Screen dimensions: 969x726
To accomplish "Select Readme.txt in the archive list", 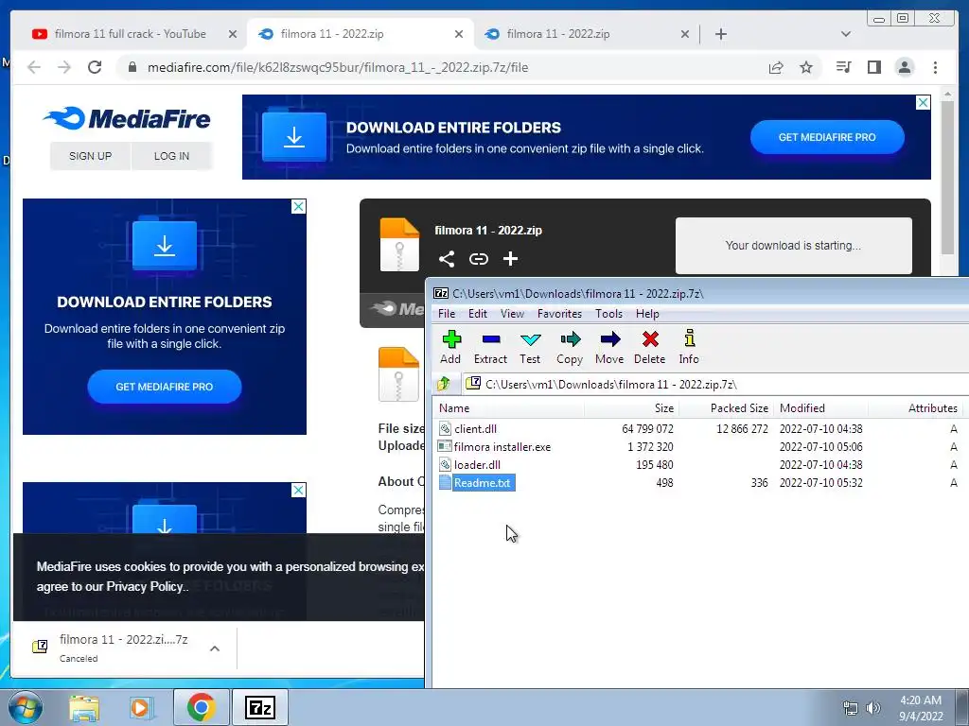I will pyautogui.click(x=482, y=483).
